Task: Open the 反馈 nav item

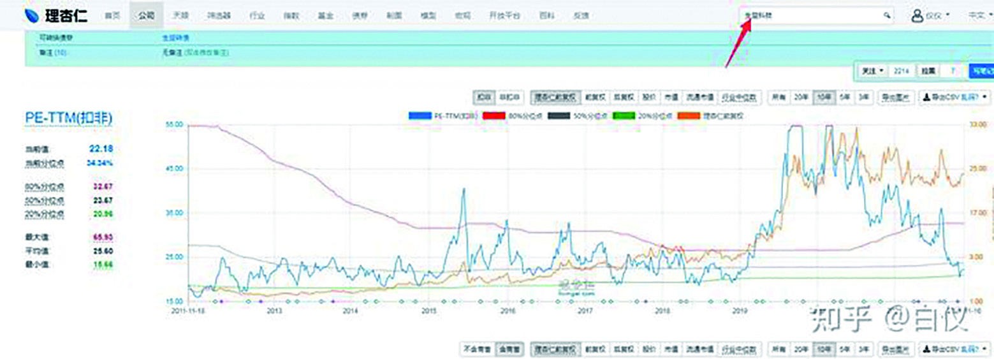Action: tap(580, 15)
